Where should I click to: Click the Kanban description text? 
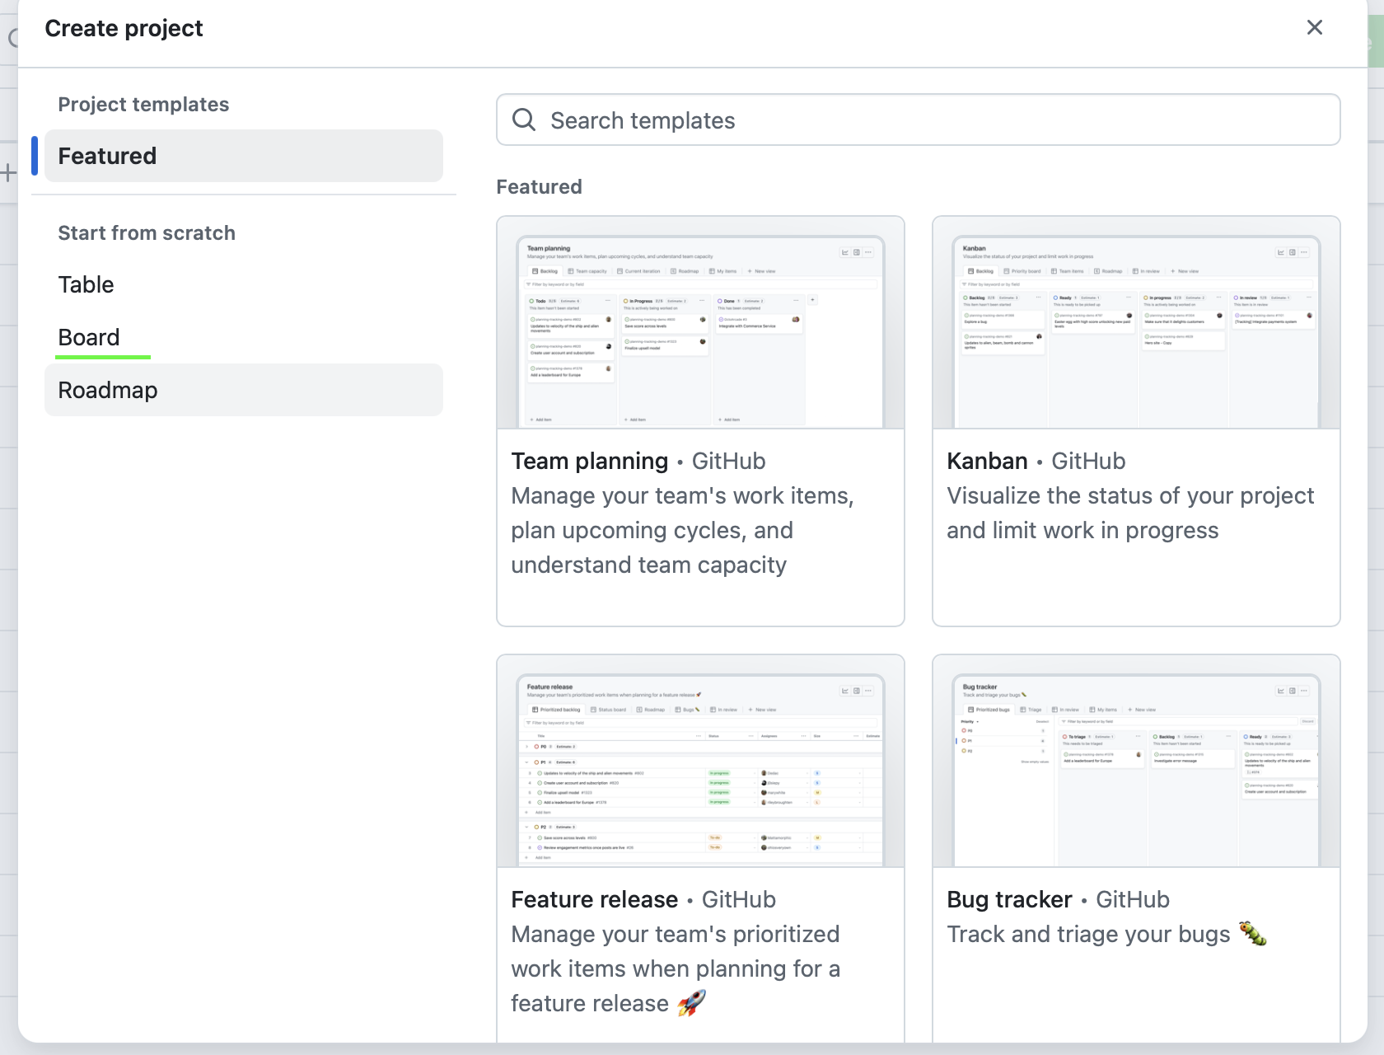coord(1129,513)
